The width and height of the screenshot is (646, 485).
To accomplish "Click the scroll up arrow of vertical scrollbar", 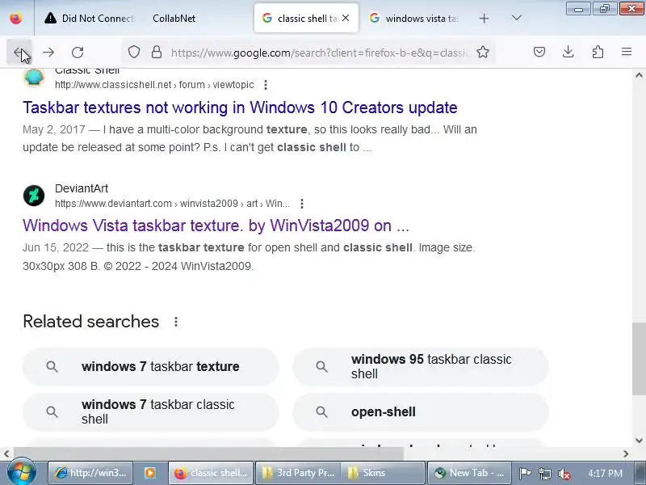I will pyautogui.click(x=639, y=75).
